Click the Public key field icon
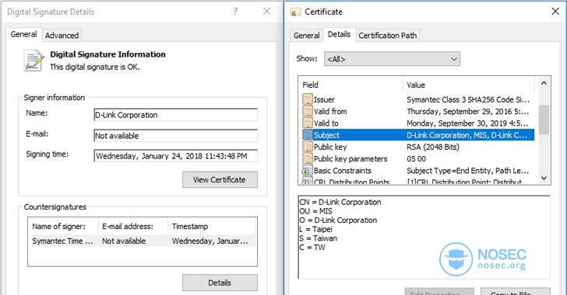The height and width of the screenshot is (295, 567). pyautogui.click(x=308, y=147)
